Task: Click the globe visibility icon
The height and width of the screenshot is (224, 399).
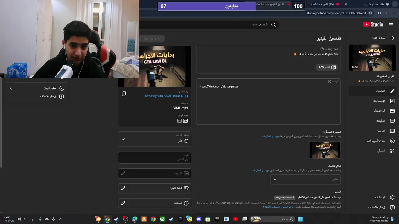Action: 186,141
